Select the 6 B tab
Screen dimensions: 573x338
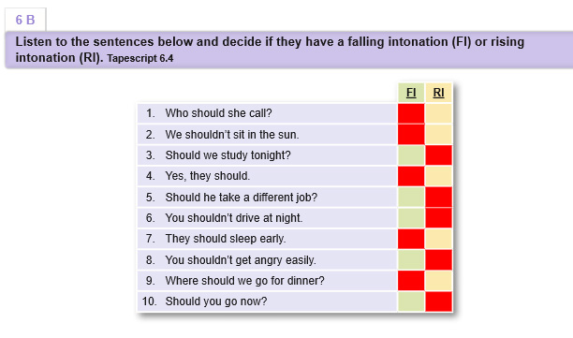tap(25, 20)
